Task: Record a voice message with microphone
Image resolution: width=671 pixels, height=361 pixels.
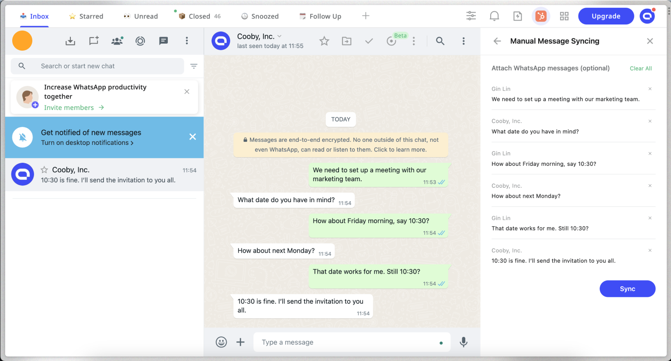Action: click(x=464, y=342)
